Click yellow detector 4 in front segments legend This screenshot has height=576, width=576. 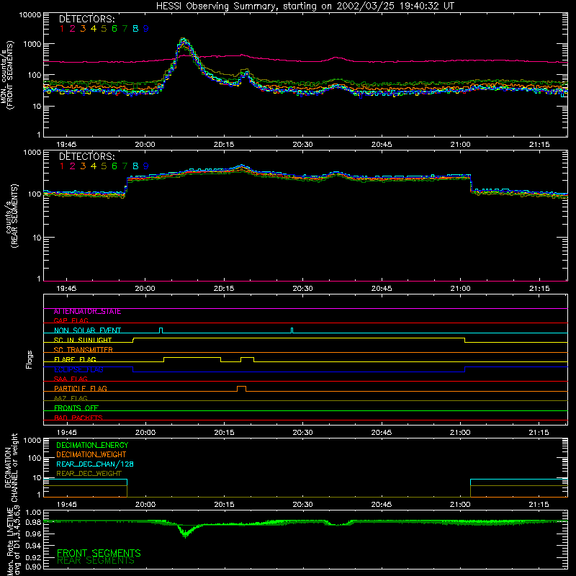94,29
